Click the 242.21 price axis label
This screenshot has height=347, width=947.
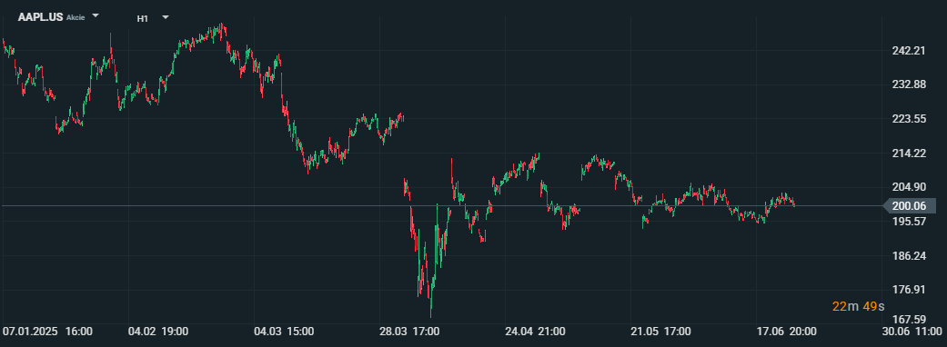[x=909, y=51]
